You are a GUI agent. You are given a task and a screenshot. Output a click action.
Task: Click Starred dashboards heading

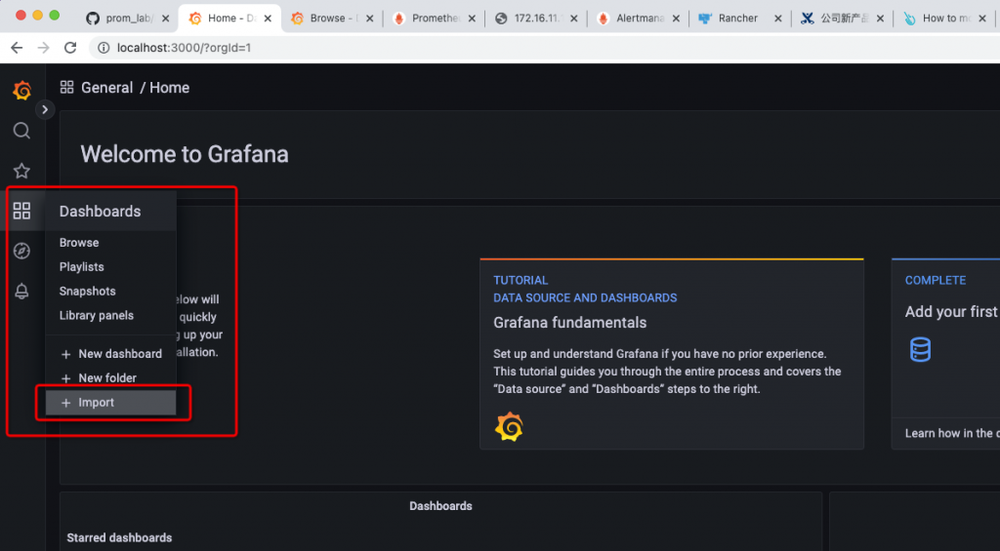[x=119, y=537]
